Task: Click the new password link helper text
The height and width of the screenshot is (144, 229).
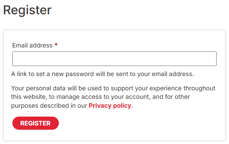Action: pyautogui.click(x=103, y=74)
